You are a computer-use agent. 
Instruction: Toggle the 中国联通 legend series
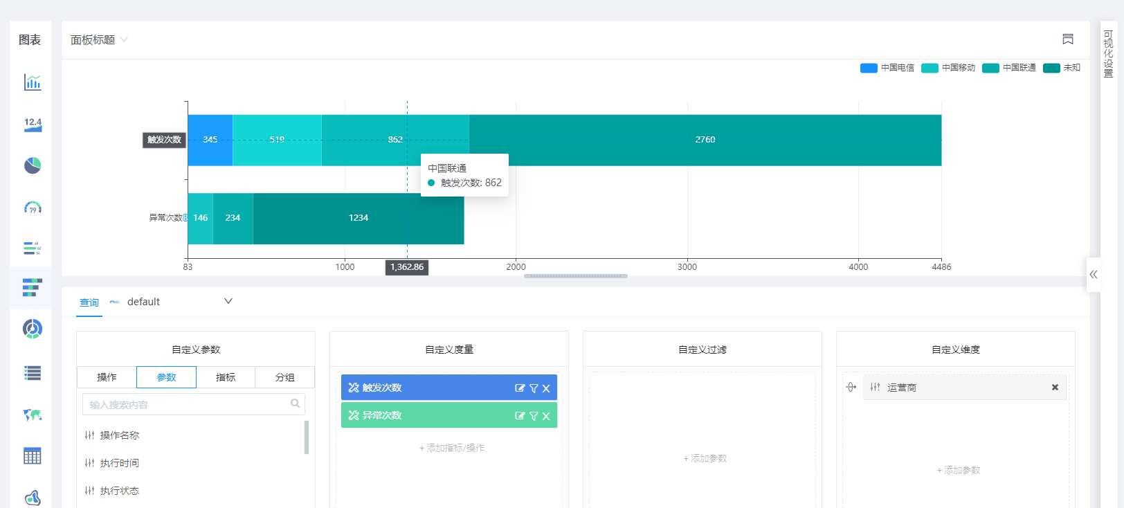(x=1009, y=68)
